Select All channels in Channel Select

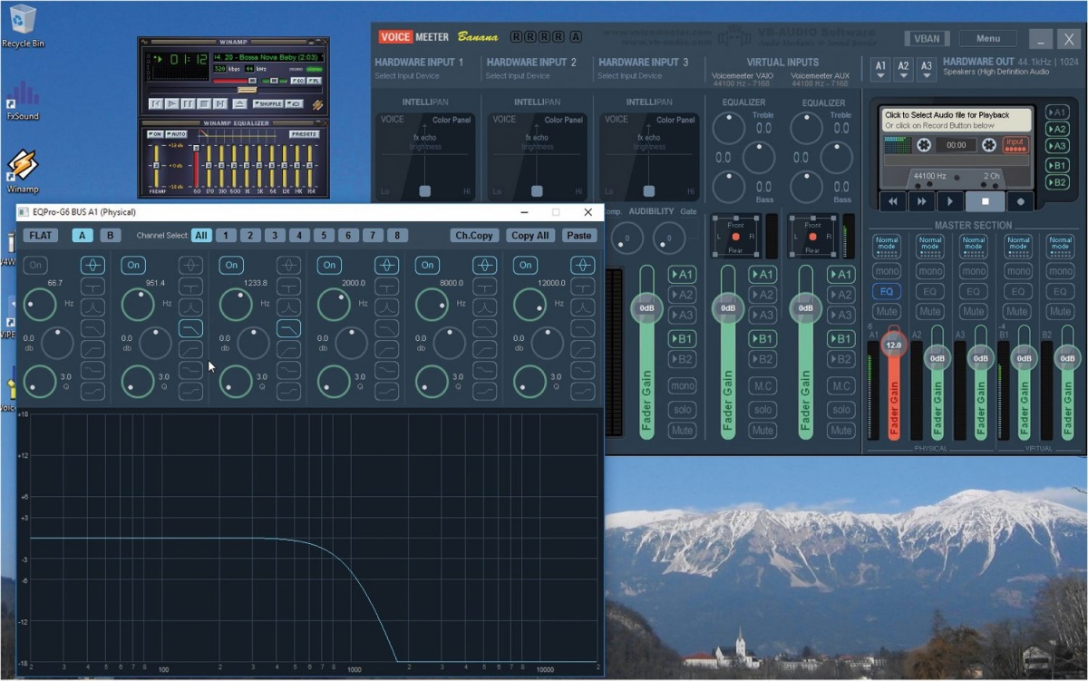pyautogui.click(x=201, y=236)
